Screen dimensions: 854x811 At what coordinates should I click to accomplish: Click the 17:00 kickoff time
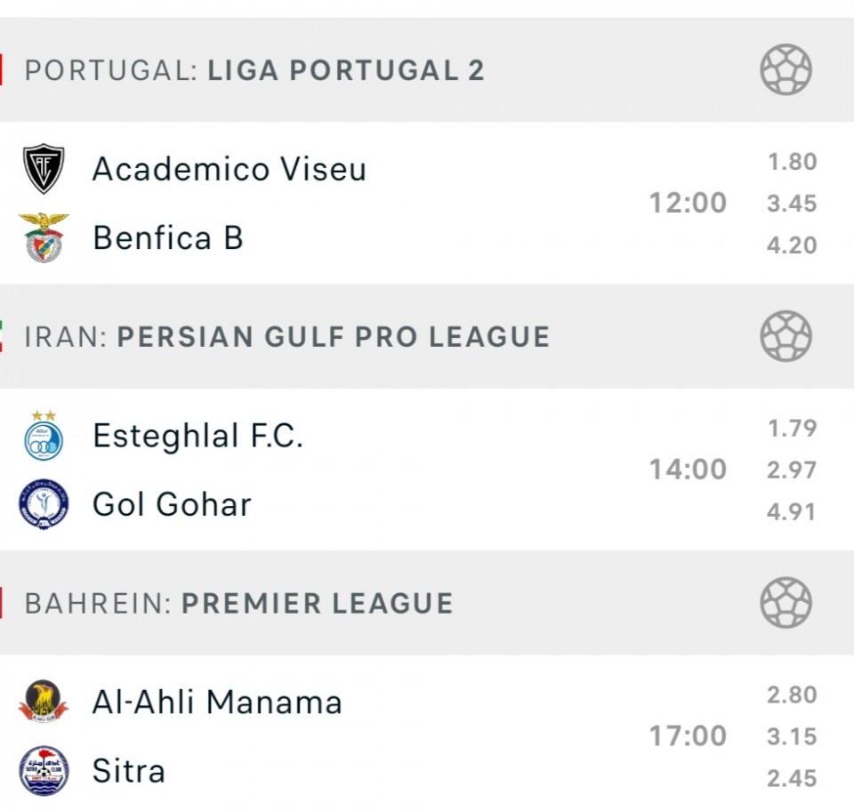pyautogui.click(x=688, y=736)
